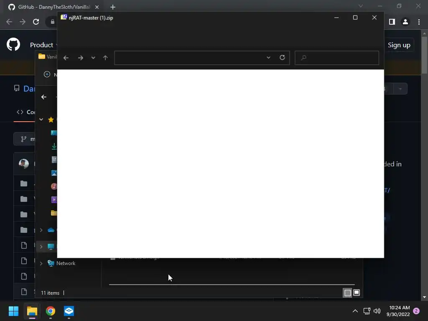Open Downloads shortcut in sidebar
This screenshot has height=321, width=428.
click(x=54, y=146)
